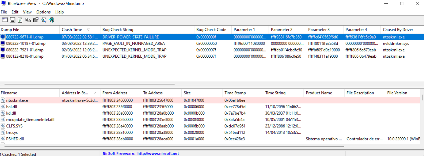Click the Find magnifier icon

[x=44, y=20]
